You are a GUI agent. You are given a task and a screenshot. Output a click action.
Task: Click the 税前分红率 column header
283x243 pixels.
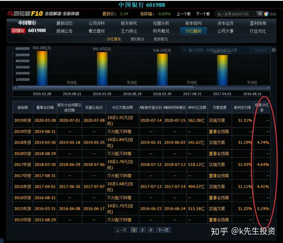(262, 107)
